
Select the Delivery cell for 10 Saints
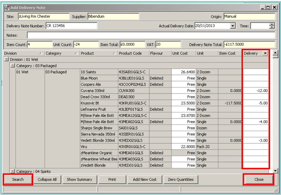click(256, 72)
